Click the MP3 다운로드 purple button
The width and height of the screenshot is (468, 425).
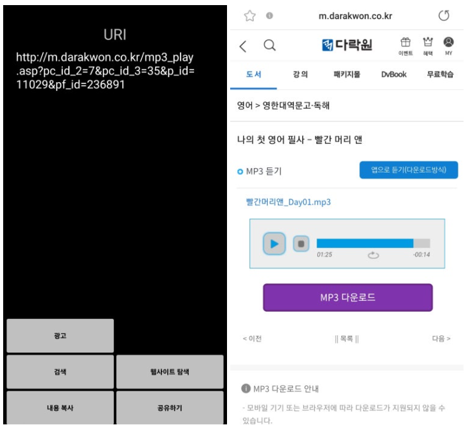[348, 298]
